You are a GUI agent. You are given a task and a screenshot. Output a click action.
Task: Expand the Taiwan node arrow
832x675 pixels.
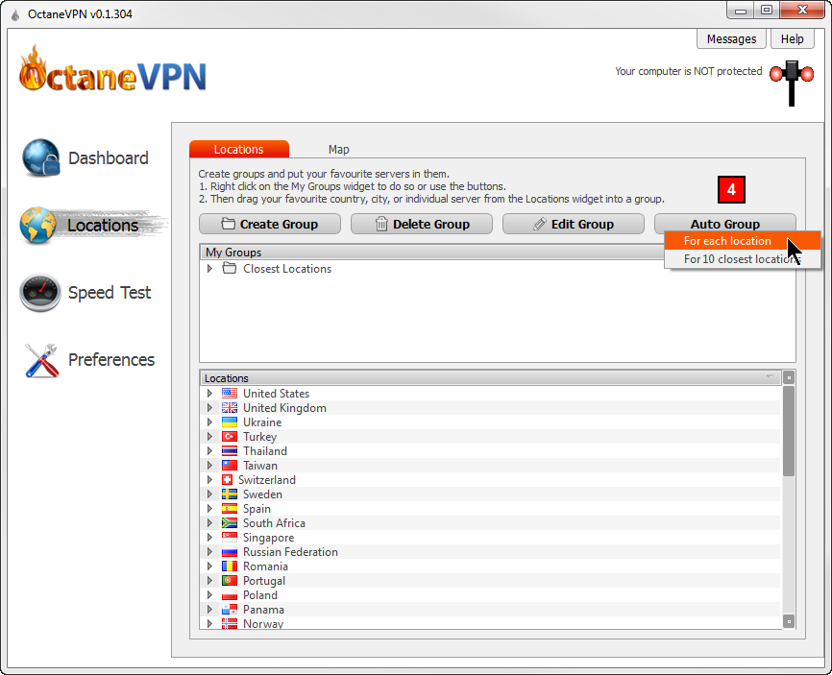tap(209, 465)
